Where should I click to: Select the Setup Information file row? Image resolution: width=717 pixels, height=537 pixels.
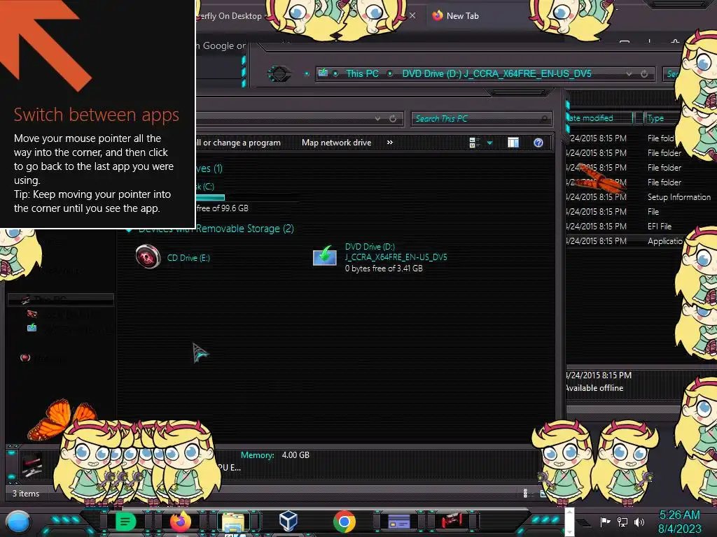pos(640,196)
